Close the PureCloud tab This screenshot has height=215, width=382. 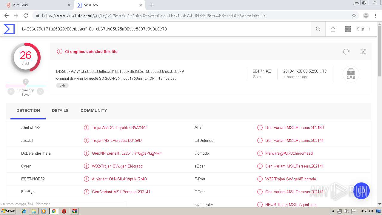(x=69, y=5)
